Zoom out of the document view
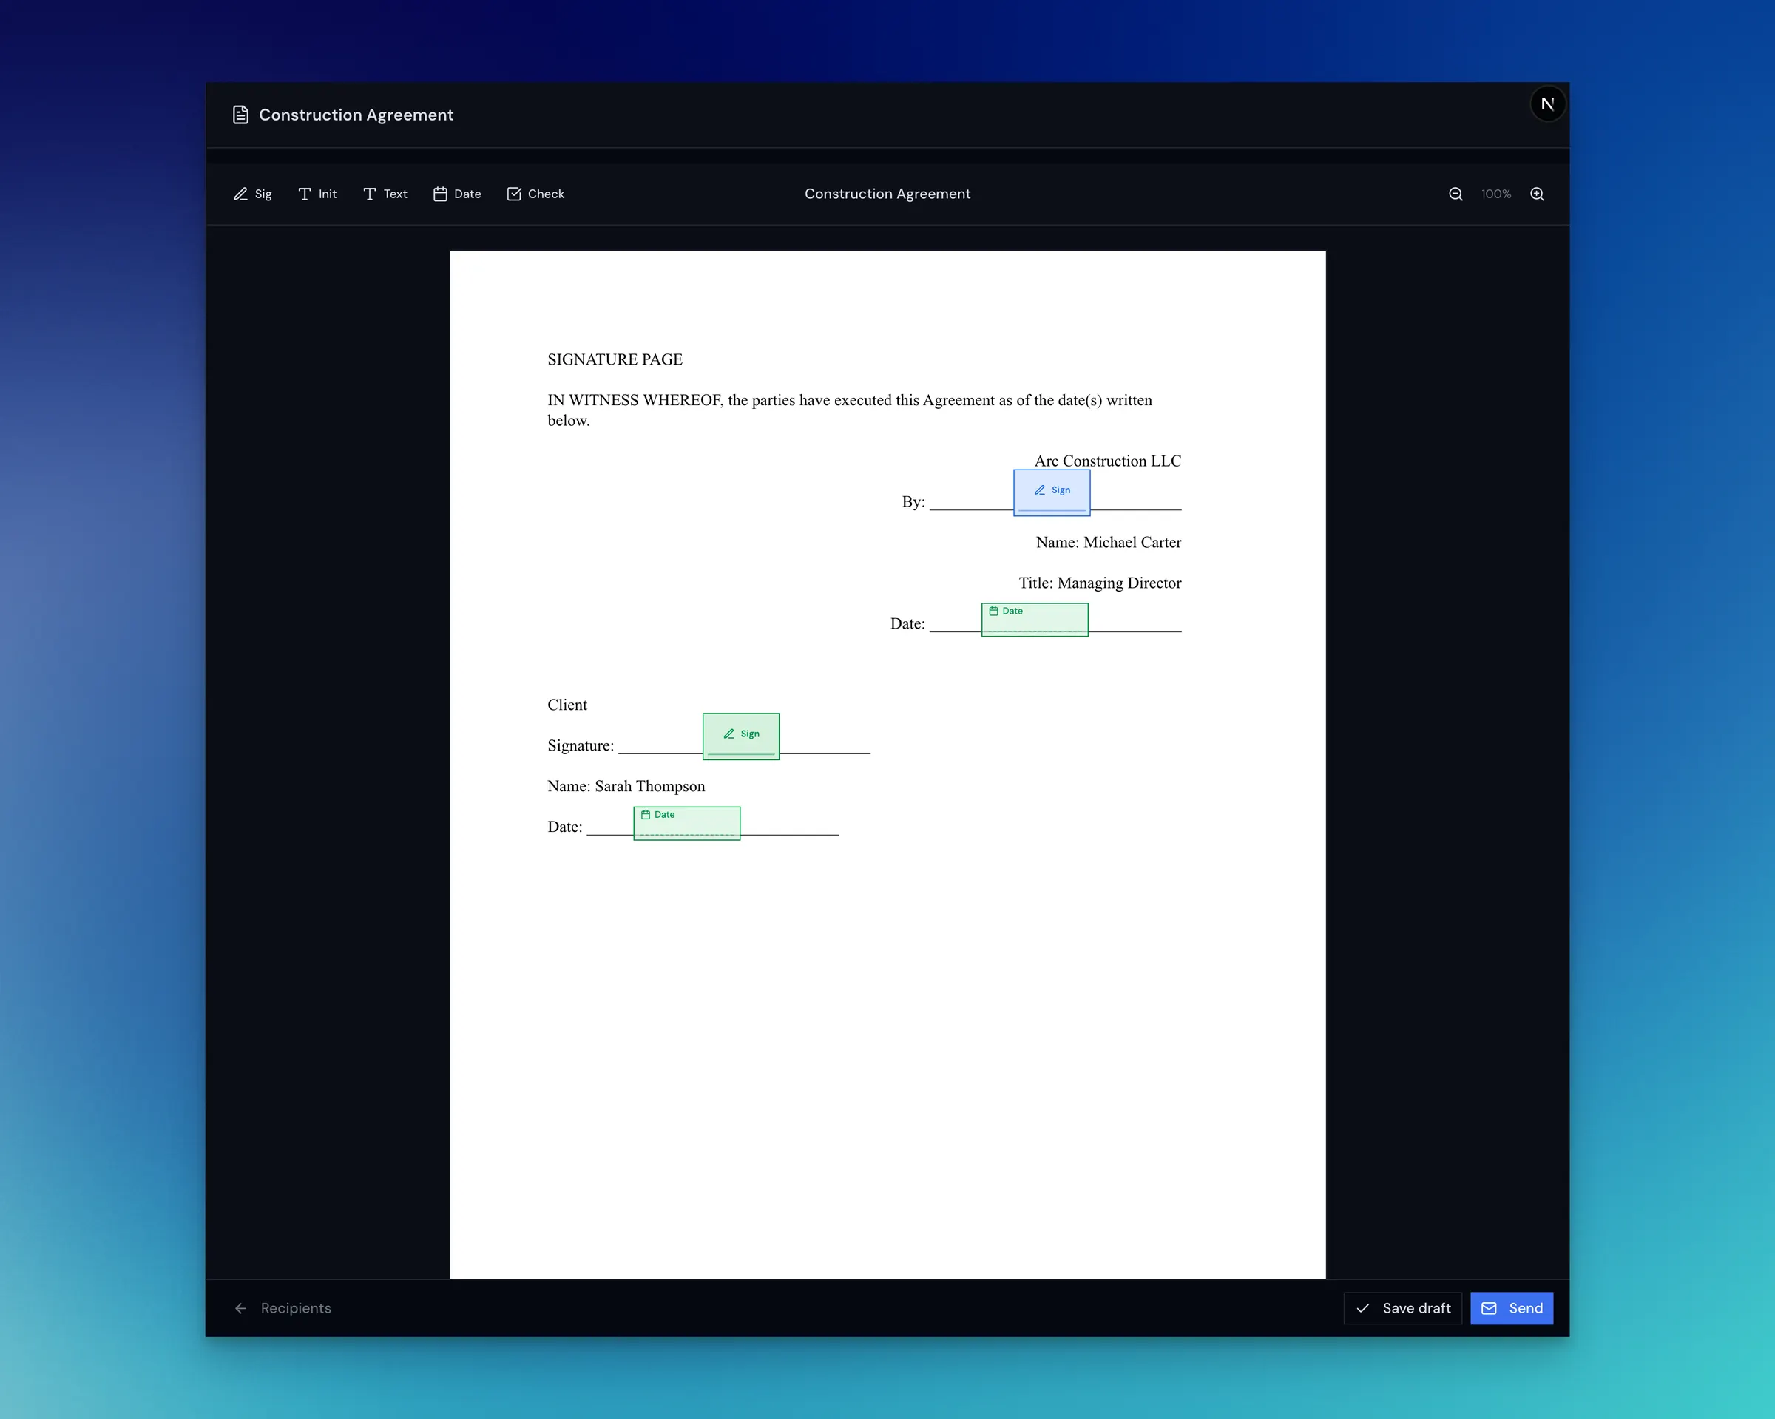The image size is (1775, 1419). click(1455, 194)
